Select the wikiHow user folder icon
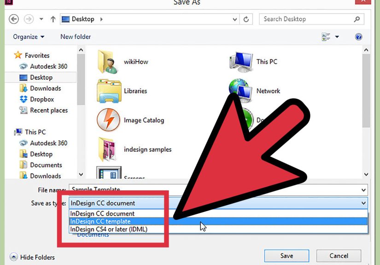Image resolution: width=380 pixels, height=265 pixels. coord(108,62)
